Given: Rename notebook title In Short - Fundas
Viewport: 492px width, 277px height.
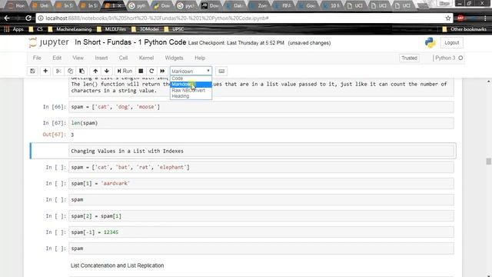Looking at the screenshot, I should click(130, 42).
